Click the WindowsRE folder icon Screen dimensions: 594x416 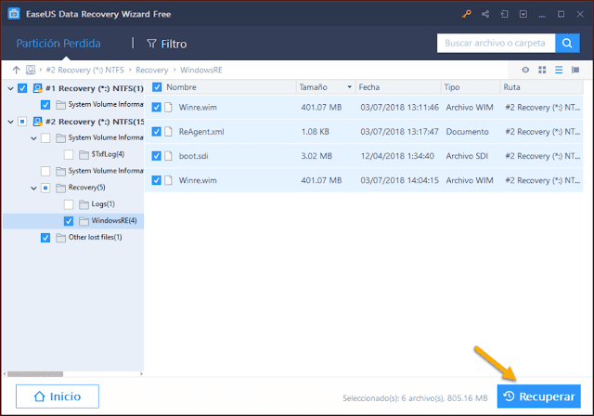coord(84,221)
